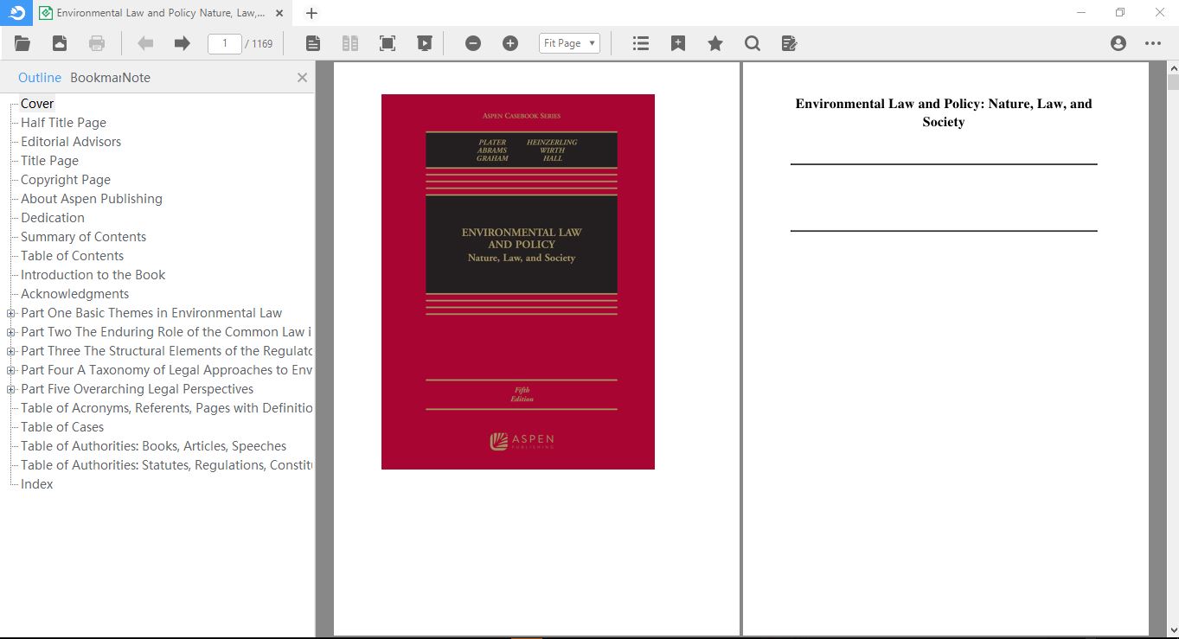Switch to single page view
This screenshot has height=639, width=1179.
(x=313, y=43)
